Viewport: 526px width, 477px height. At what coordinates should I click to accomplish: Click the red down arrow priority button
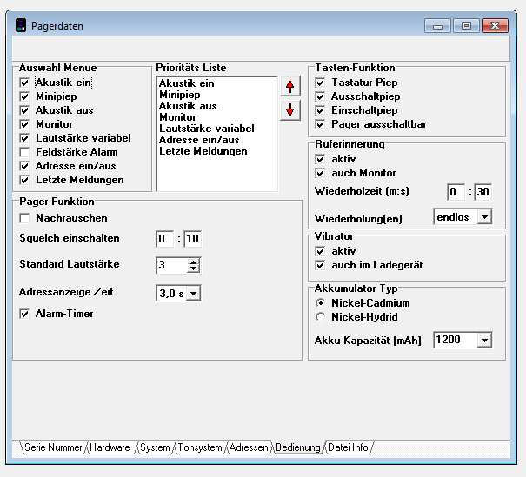[290, 109]
